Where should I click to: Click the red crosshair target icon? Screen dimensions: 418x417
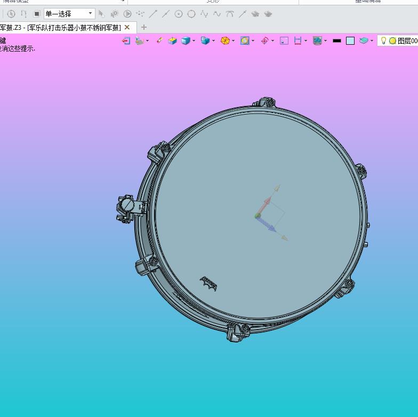(x=264, y=40)
